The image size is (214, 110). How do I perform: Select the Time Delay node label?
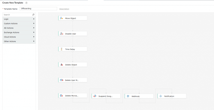point(70,49)
